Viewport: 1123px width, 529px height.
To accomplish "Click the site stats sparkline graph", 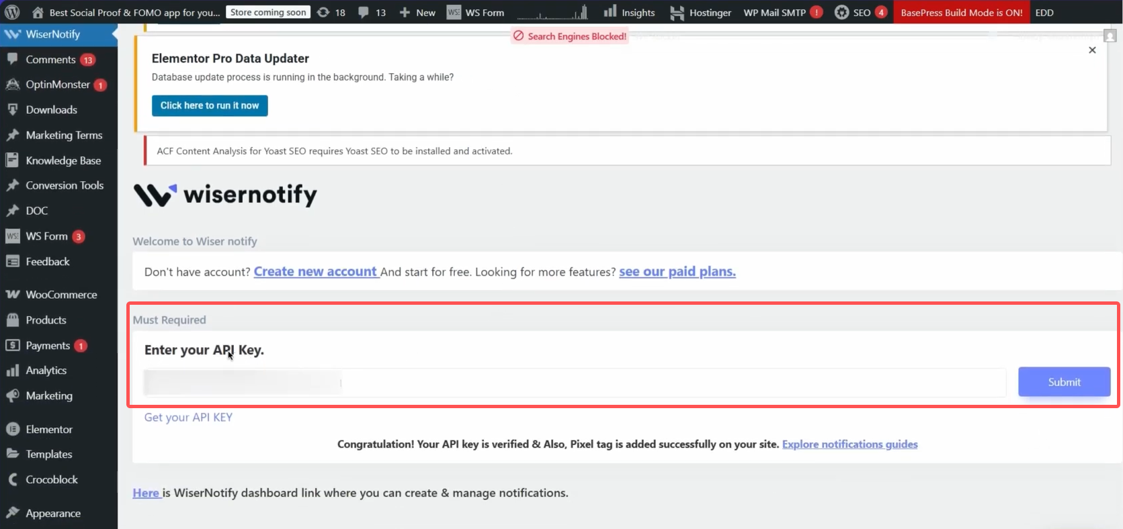I will pos(552,12).
